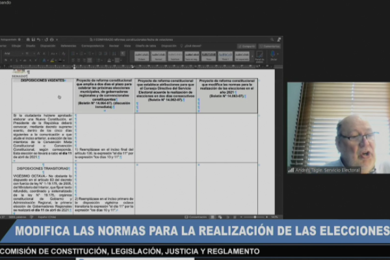Open the Diseño ribbon tab
This screenshot has height=260, width=390.
(x=31, y=46)
